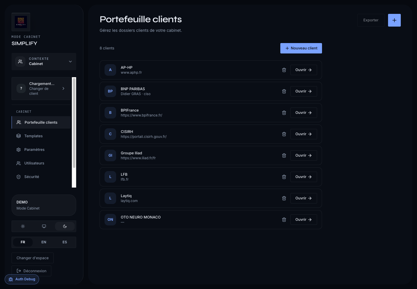This screenshot has height=289, width=417.
Task: Open Laytiq via Ouvrir button
Action: pyautogui.click(x=304, y=198)
